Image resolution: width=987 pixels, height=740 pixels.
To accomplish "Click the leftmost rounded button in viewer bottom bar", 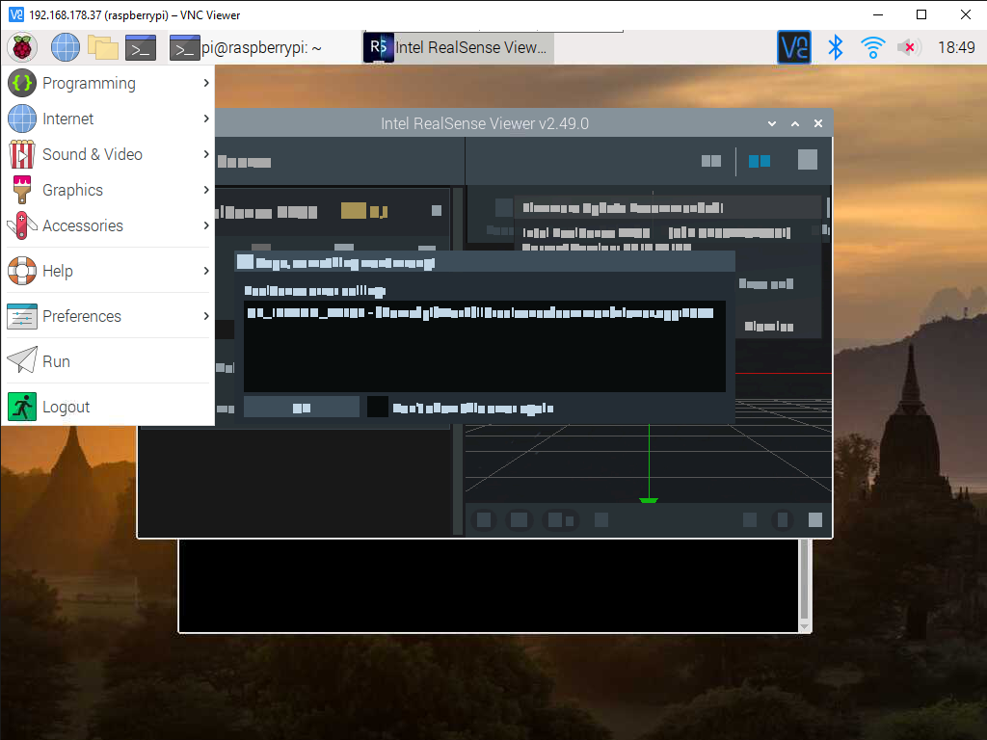I will [x=484, y=519].
